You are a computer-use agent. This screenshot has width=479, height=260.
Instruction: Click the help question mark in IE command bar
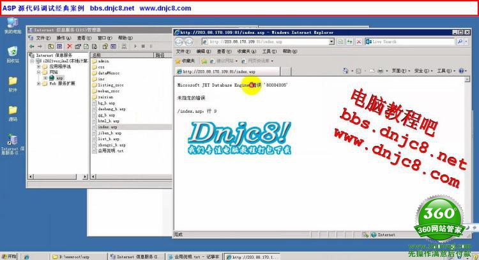coord(461,71)
